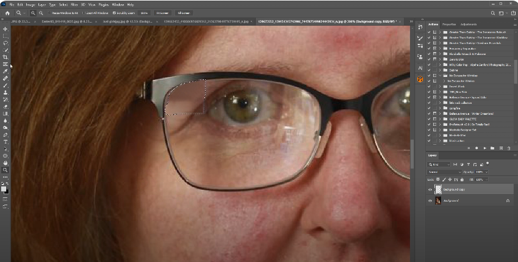Select the Clone Stamp tool

5,92
